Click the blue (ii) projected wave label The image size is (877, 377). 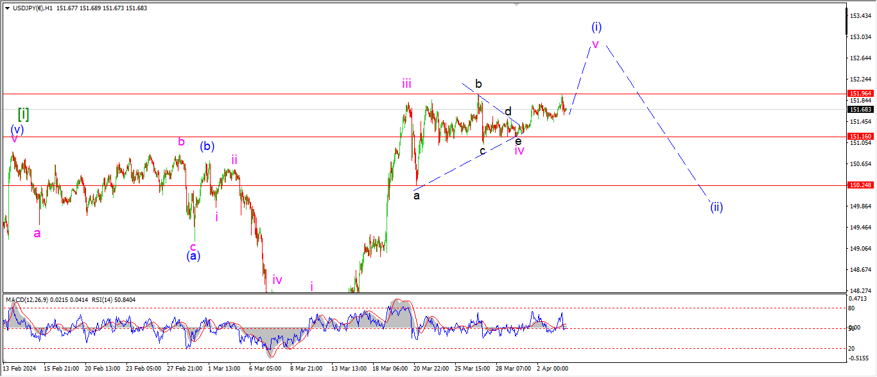click(716, 206)
